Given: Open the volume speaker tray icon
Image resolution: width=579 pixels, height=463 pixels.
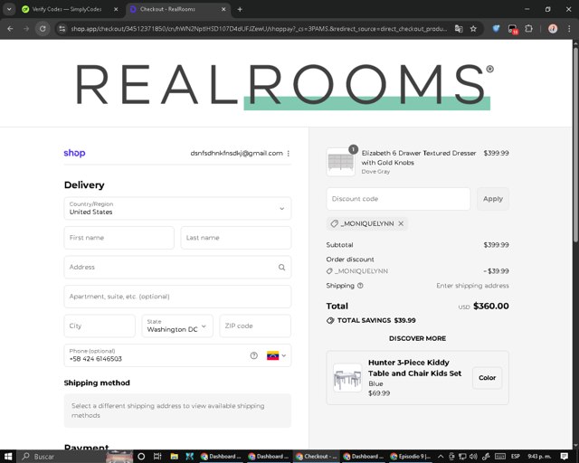Looking at the screenshot, I should coord(473,457).
